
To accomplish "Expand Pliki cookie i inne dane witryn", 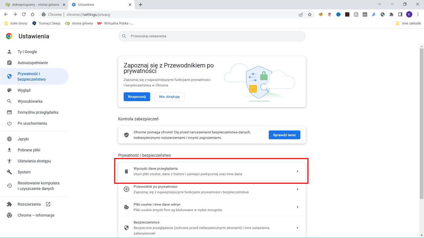I will [x=212, y=207].
